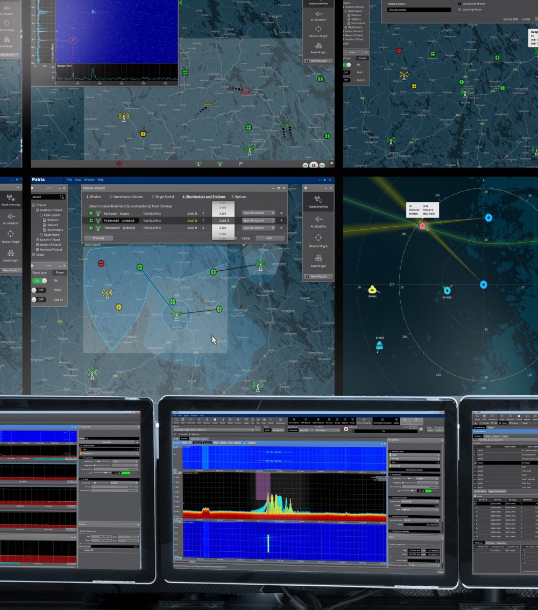The height and width of the screenshot is (610, 538).
Task: Click Next in the Mission Wizard
Action: point(270,238)
